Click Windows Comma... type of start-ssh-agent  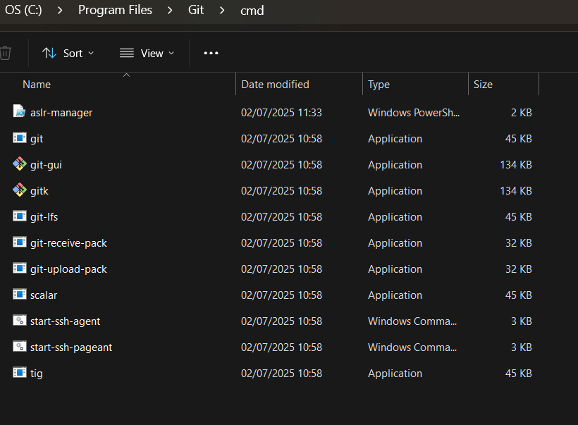pos(412,321)
